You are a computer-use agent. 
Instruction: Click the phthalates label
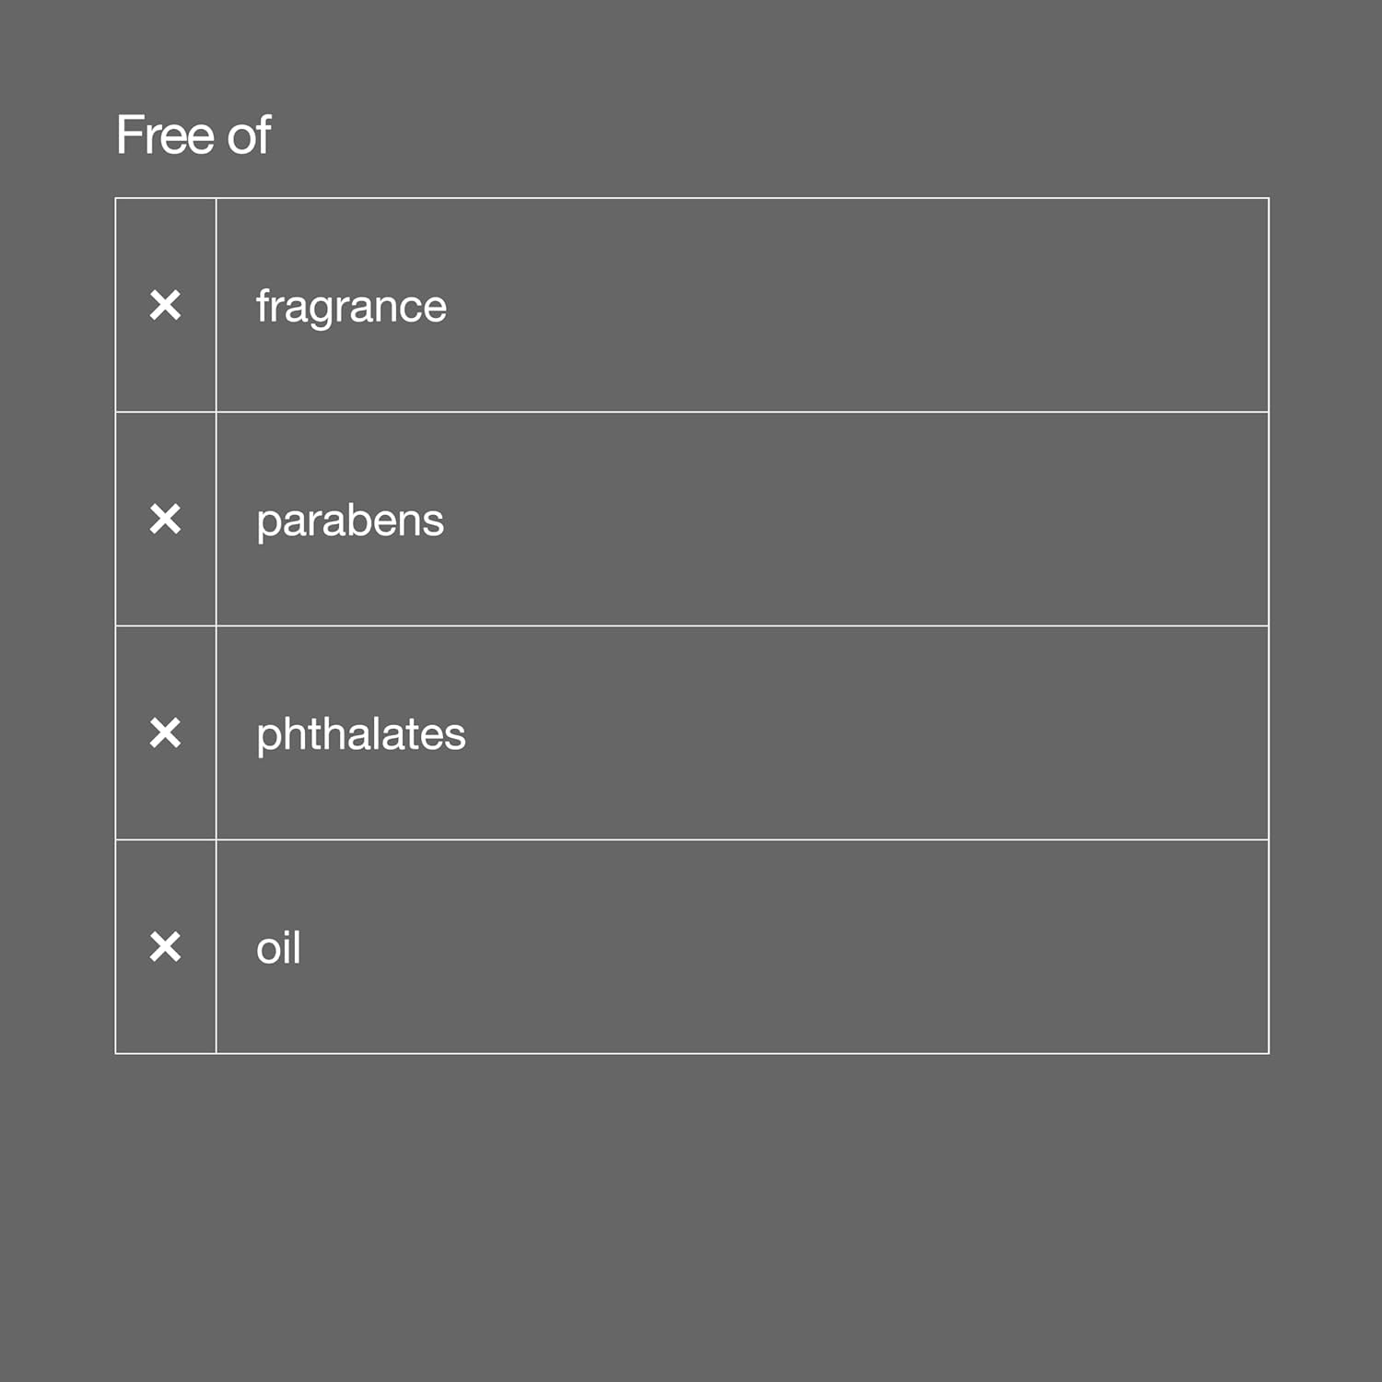pyautogui.click(x=361, y=734)
